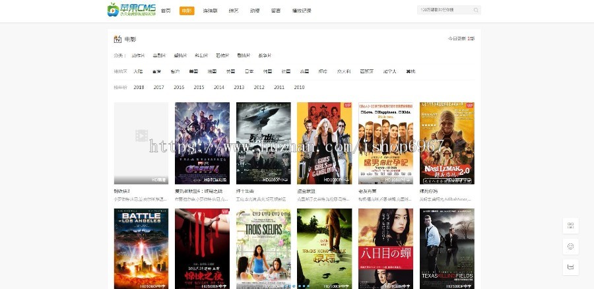Open the 跟踪 footprints poster
This screenshot has height=289, width=594.
click(x=324, y=249)
